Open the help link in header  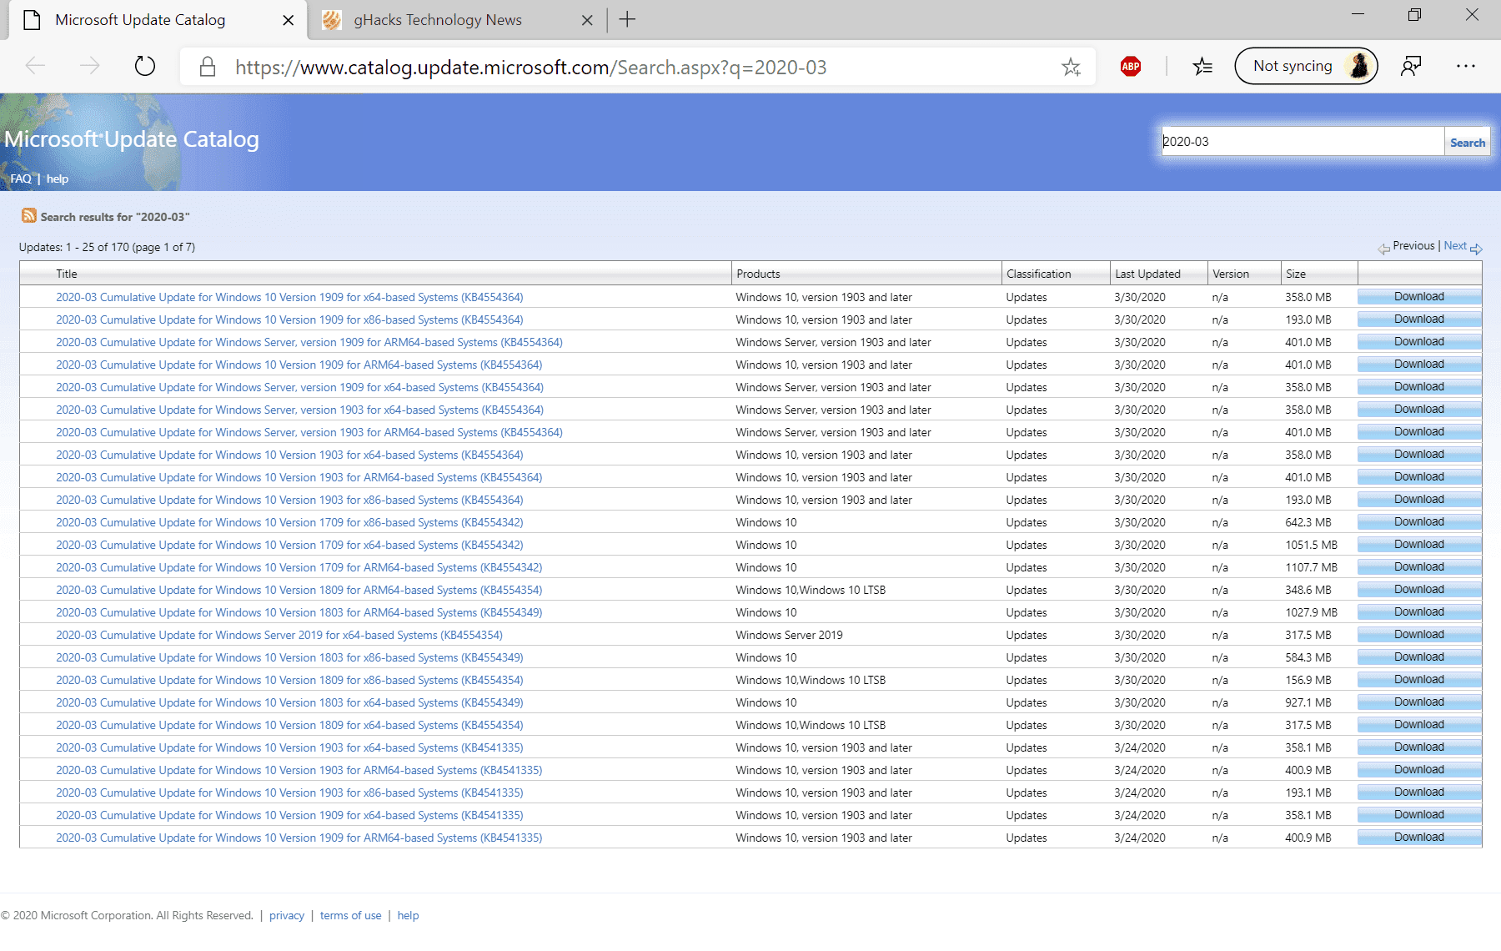click(x=58, y=179)
